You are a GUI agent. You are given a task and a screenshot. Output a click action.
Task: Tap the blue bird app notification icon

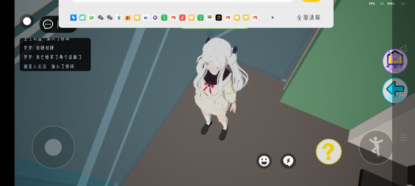coord(73,18)
